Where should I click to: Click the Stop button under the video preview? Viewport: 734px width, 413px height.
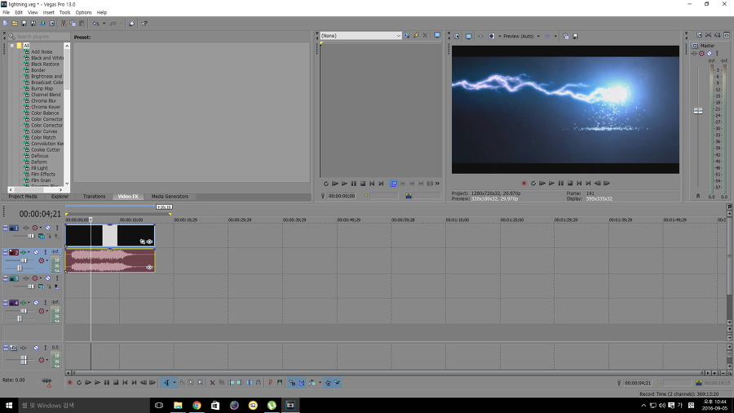click(x=570, y=183)
